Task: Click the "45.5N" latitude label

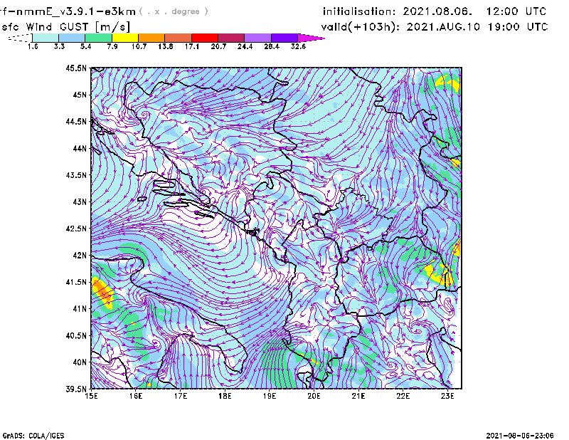Action: (76, 68)
